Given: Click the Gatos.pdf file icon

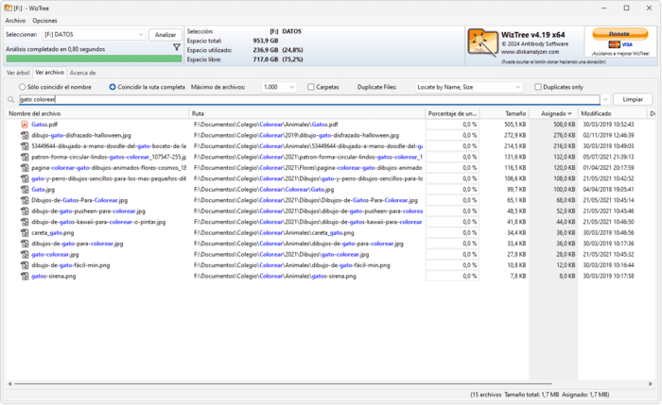Looking at the screenshot, I should click(x=25, y=125).
